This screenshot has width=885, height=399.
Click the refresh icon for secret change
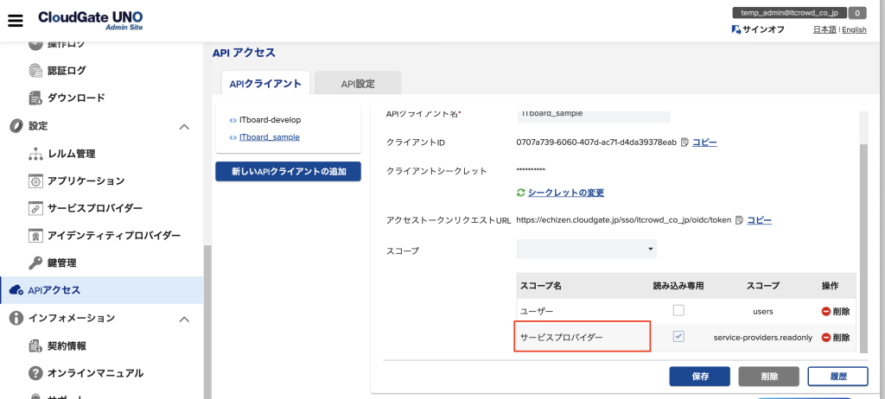pyautogui.click(x=520, y=192)
